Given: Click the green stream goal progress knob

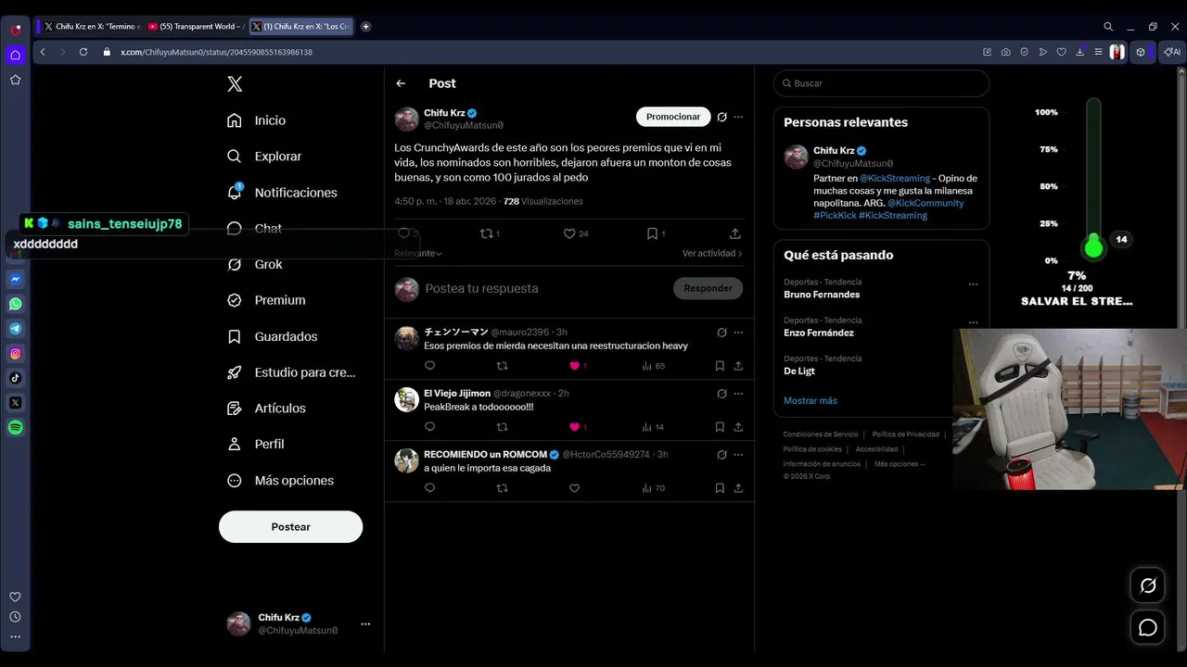Looking at the screenshot, I should 1093,247.
